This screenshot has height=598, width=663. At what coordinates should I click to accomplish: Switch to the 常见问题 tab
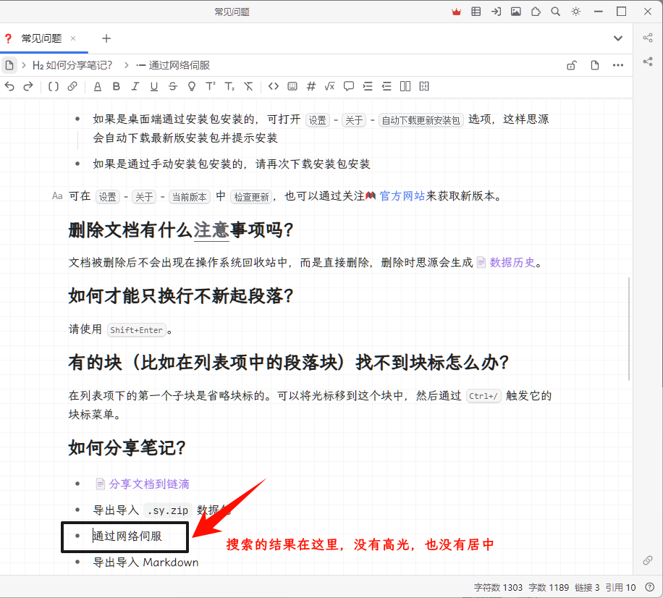pyautogui.click(x=41, y=38)
